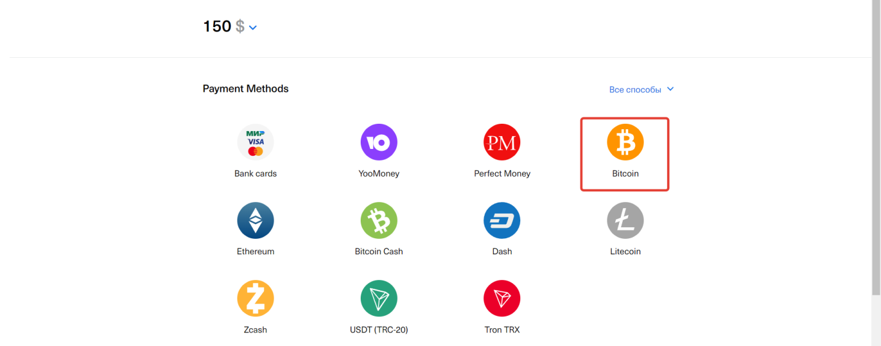Click the Perfect Money text label

502,174
